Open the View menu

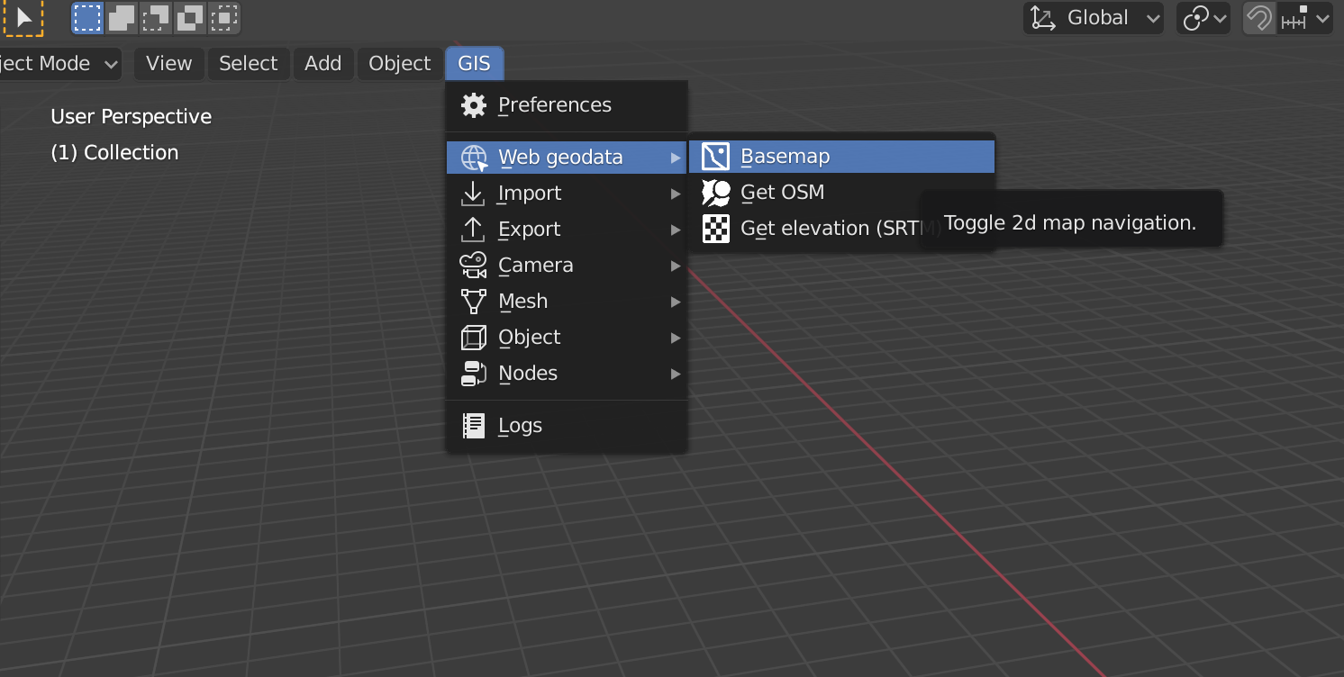click(x=168, y=64)
